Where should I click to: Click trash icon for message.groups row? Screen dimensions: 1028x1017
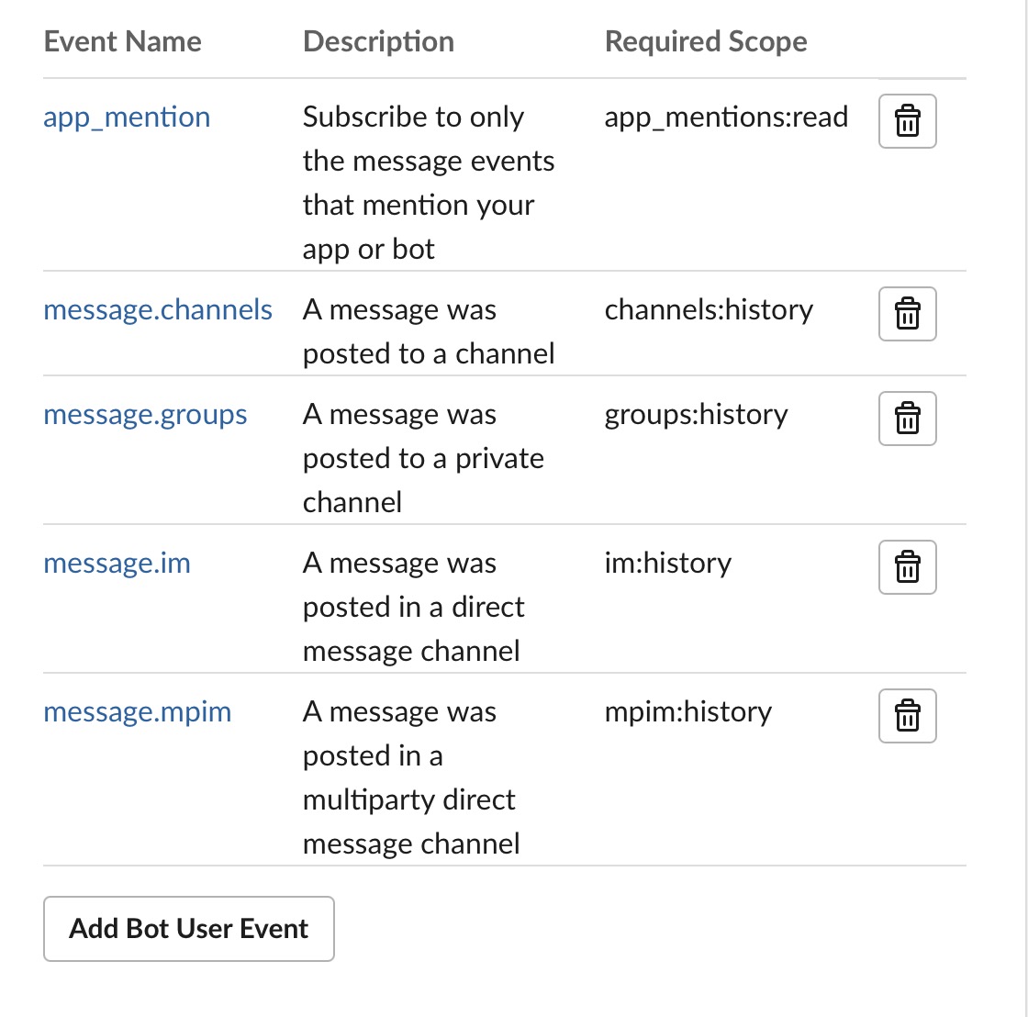pyautogui.click(x=907, y=419)
